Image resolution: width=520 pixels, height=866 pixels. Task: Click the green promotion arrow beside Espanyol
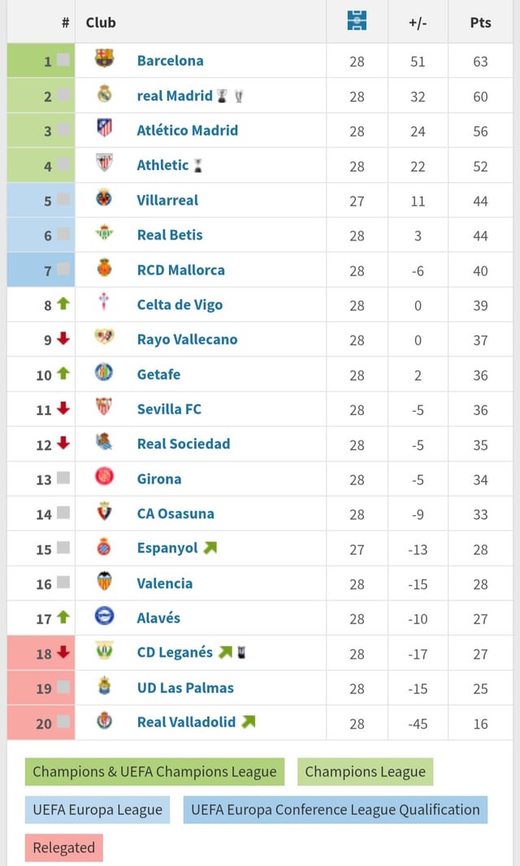tap(210, 547)
